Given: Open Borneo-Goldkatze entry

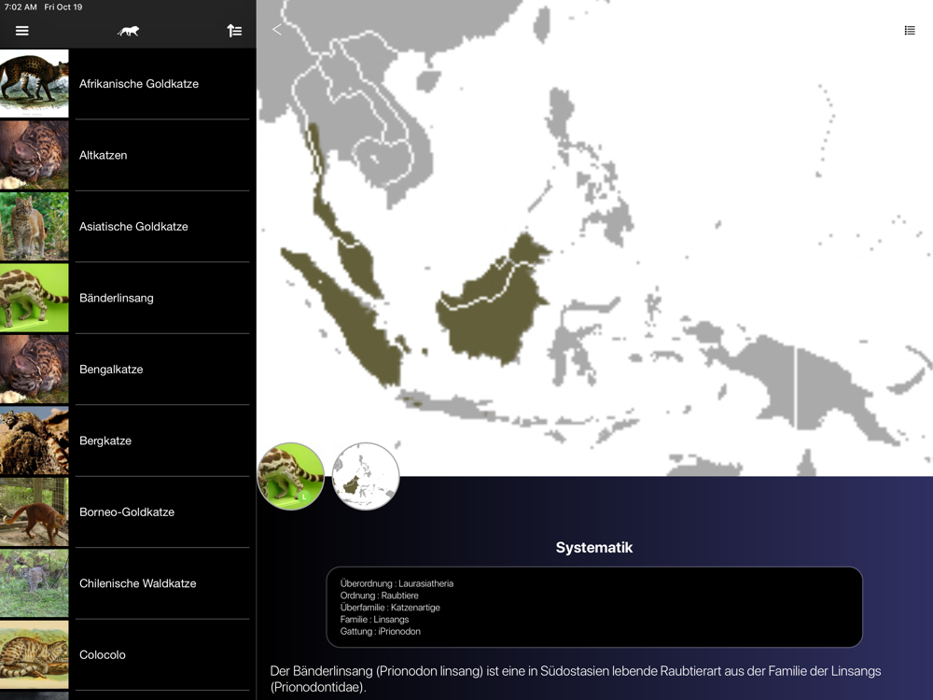Looking at the screenshot, I should (128, 512).
